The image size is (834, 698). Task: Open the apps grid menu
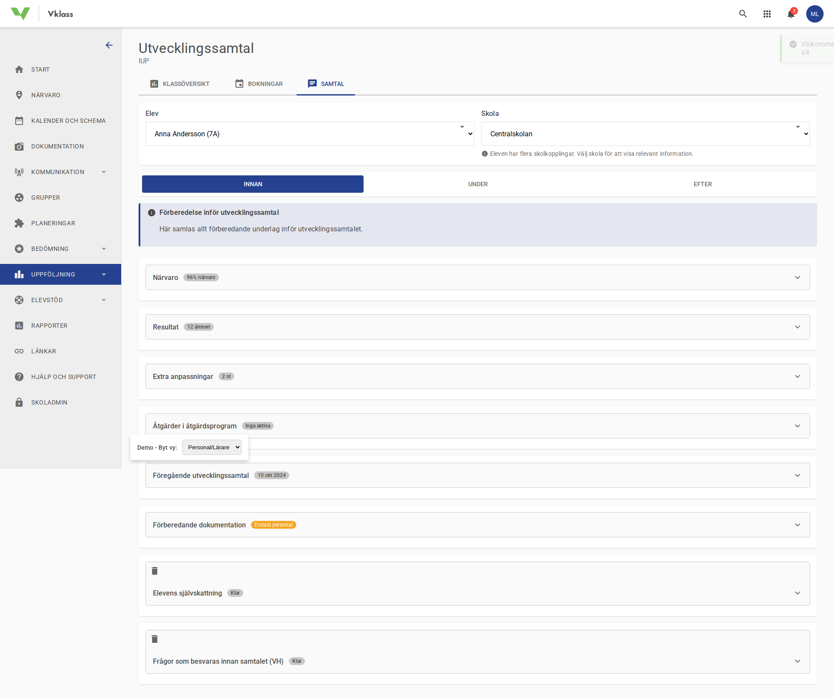point(767,14)
